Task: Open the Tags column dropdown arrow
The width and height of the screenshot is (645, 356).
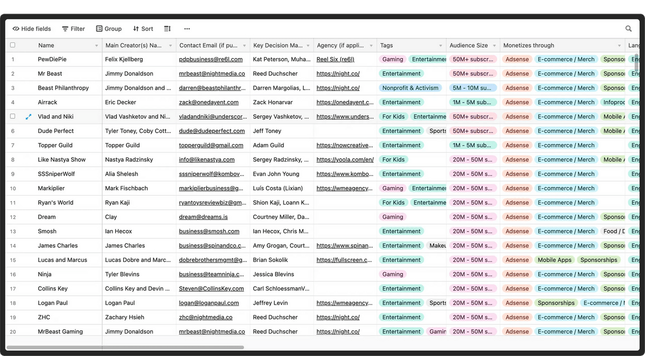Action: (x=441, y=46)
